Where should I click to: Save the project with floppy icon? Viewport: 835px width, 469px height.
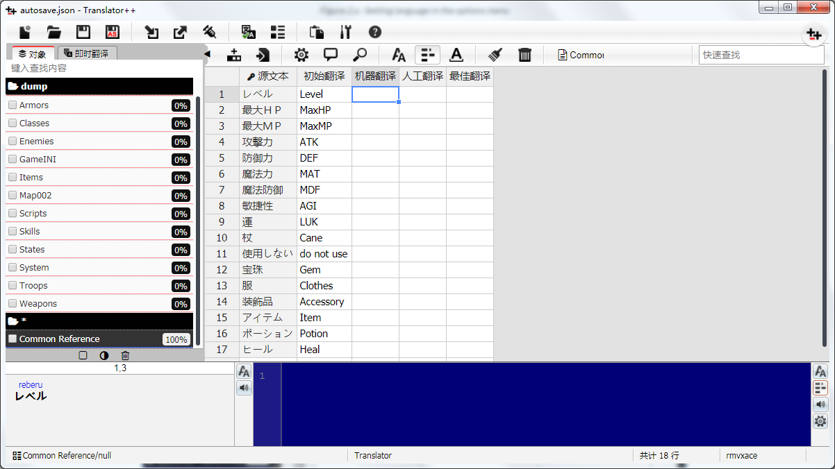click(83, 32)
